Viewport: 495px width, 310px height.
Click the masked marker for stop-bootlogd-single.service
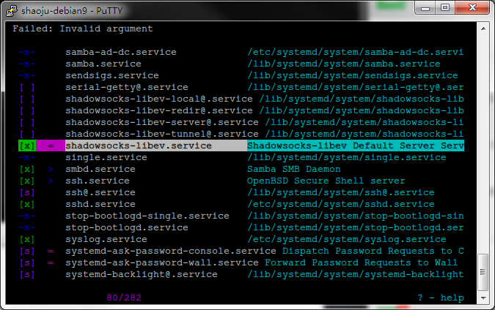(27, 216)
